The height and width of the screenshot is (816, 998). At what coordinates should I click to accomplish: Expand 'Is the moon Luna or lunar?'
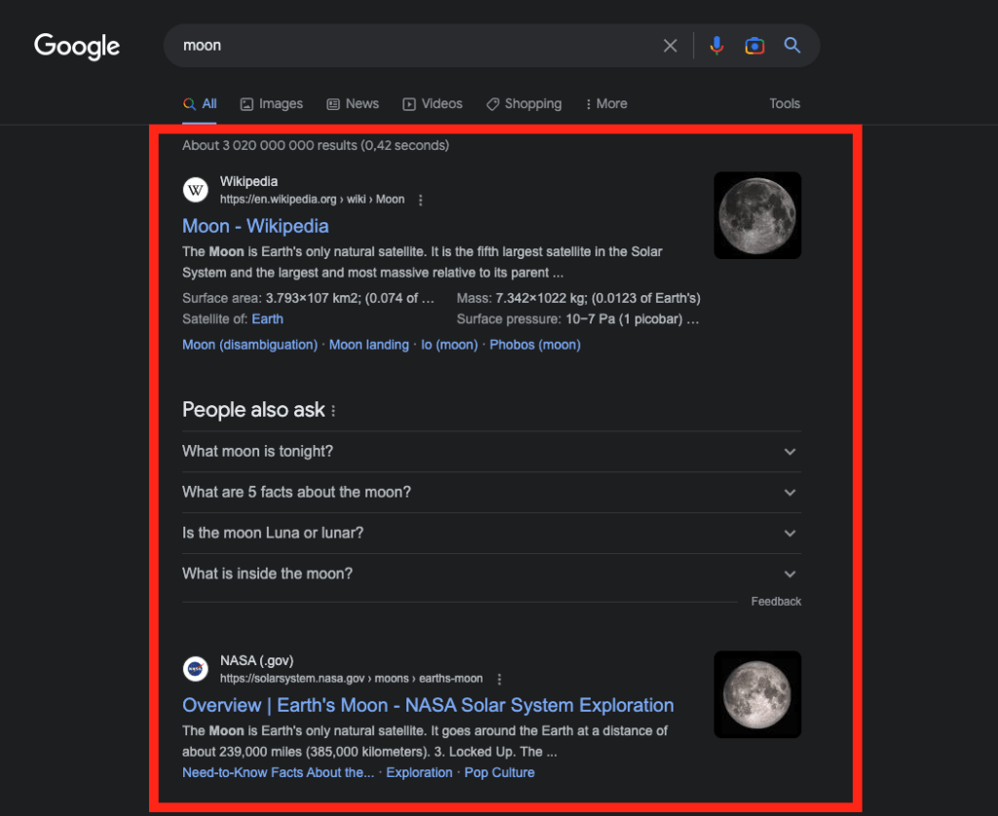[491, 533]
